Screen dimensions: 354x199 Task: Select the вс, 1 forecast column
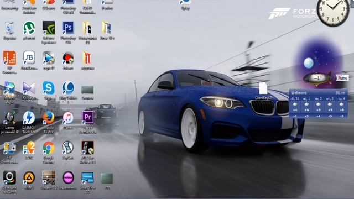pos(306,107)
